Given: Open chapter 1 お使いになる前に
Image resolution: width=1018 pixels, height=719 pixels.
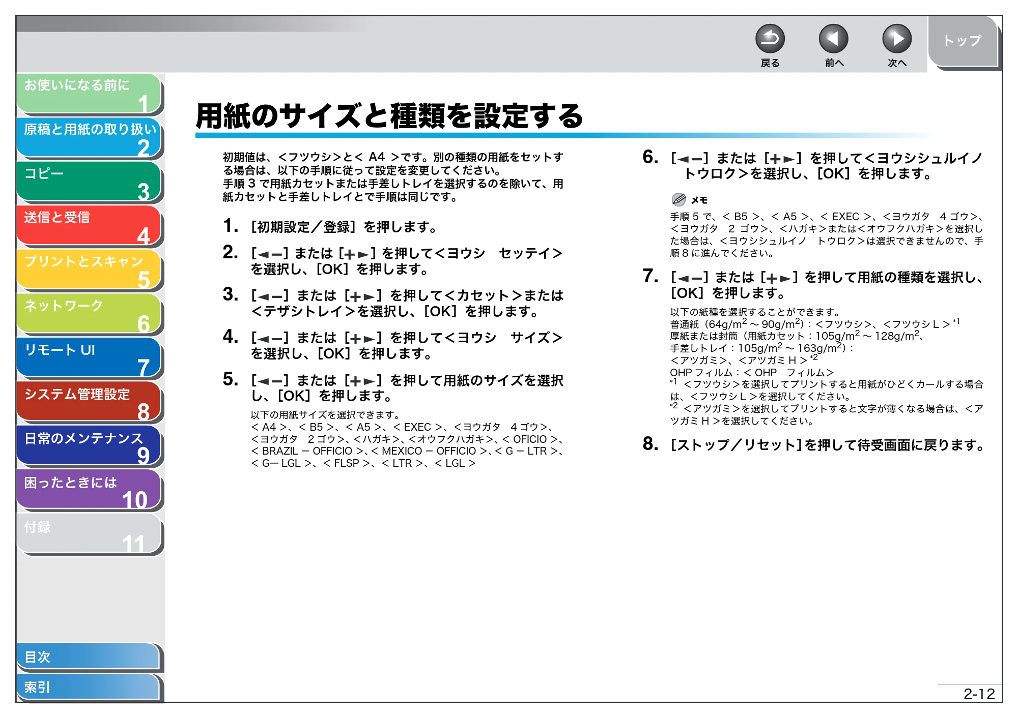Looking at the screenshot, I should tap(89, 93).
